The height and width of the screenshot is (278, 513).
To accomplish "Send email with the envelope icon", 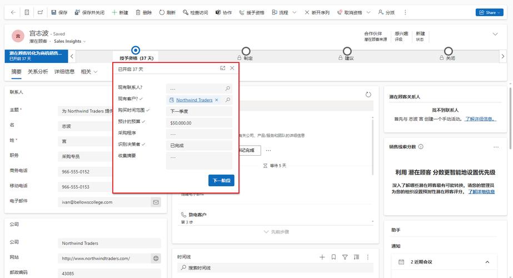I will 156,202.
